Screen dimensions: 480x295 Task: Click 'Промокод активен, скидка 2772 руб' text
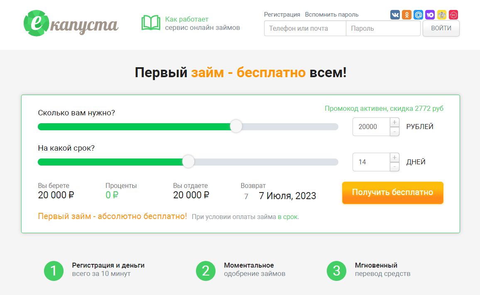point(384,109)
